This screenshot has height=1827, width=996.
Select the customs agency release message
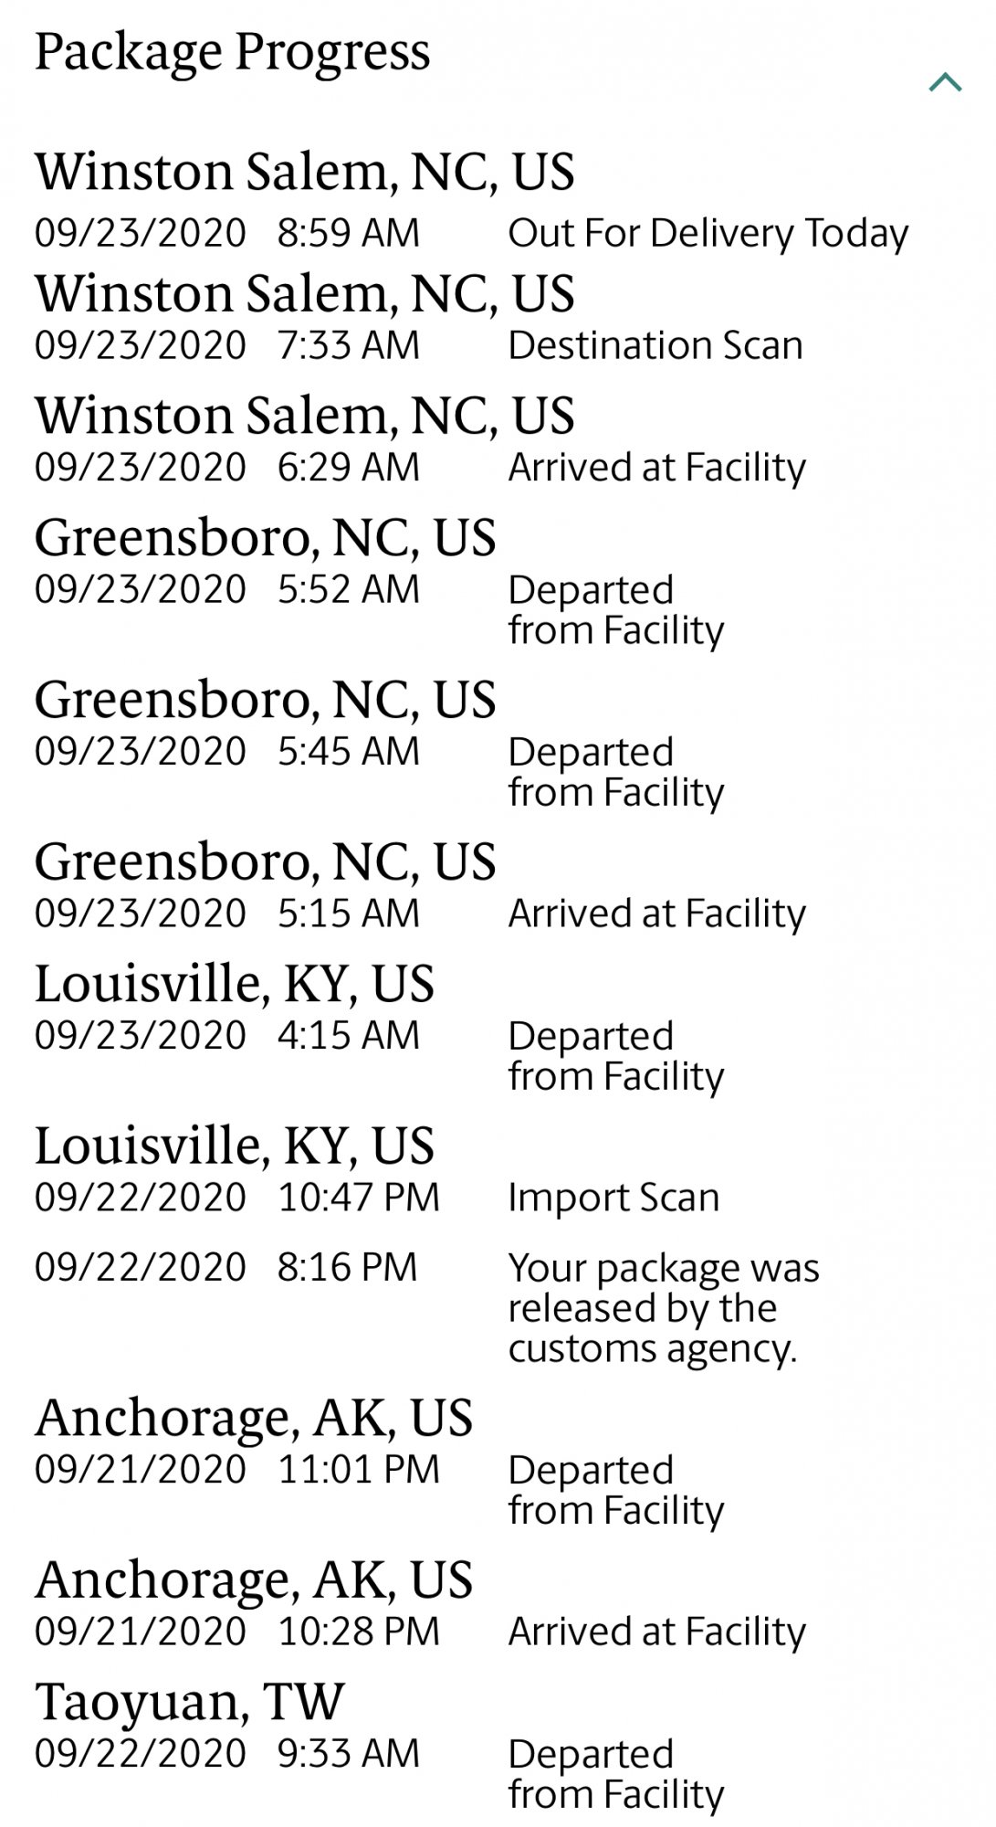pos(664,1308)
